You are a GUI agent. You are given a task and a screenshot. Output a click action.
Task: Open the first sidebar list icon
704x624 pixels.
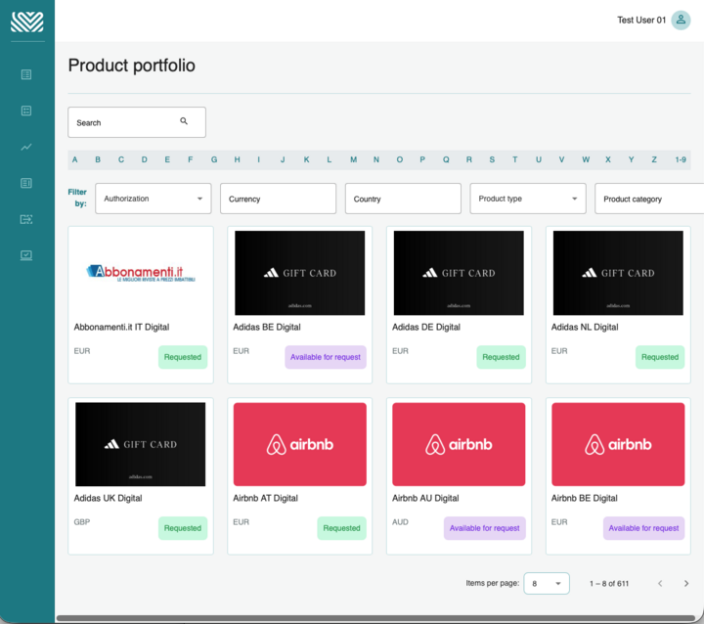pos(26,74)
